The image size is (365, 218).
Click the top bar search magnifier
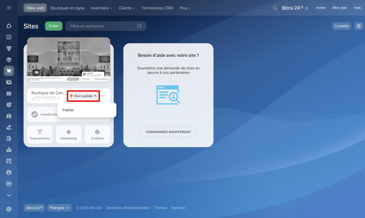[x=275, y=8]
